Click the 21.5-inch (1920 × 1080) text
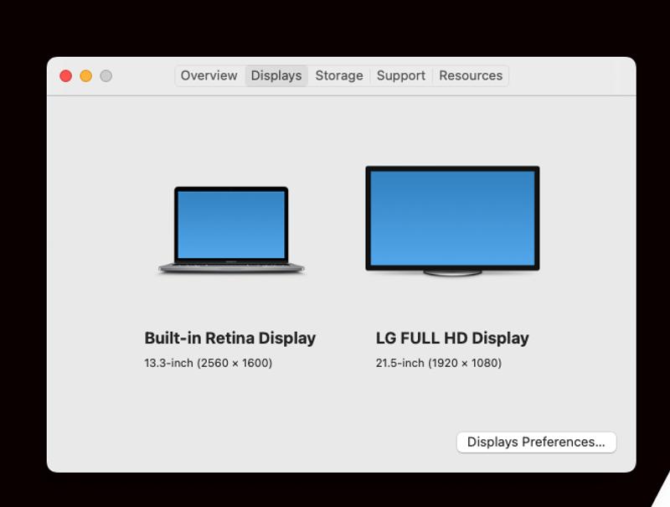670x507 pixels. point(438,363)
